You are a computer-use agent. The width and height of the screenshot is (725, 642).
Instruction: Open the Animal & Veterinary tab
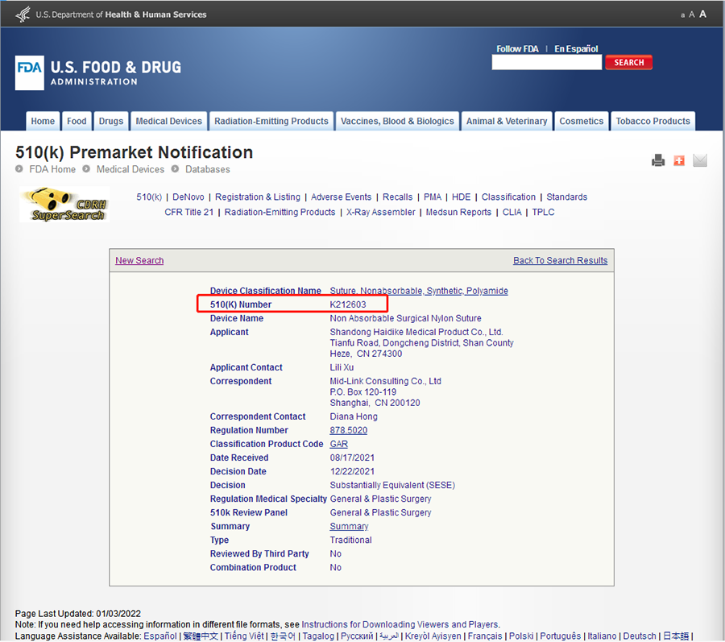(507, 121)
